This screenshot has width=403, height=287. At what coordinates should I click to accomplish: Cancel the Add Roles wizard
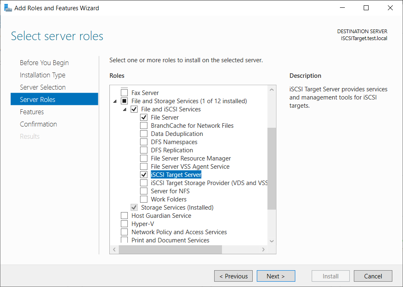[x=373, y=276]
